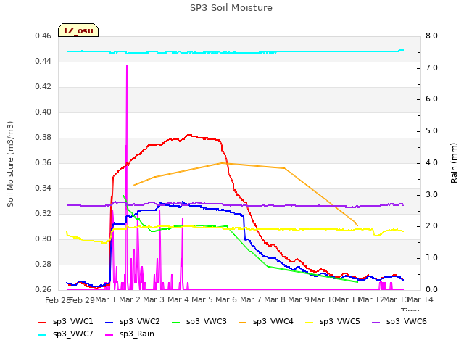Click the Mar 2 date tick label
Screen dimensions: 464x348
[130, 299]
